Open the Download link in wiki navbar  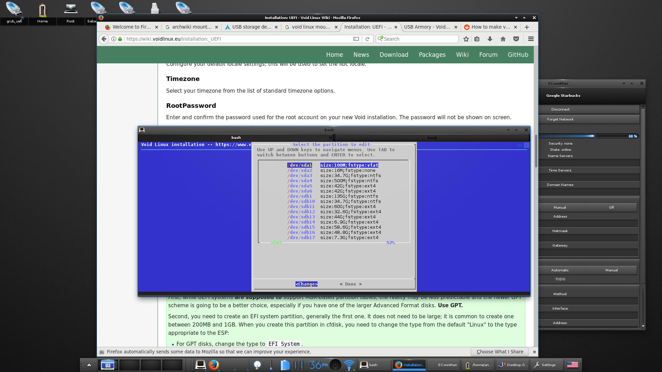pyautogui.click(x=394, y=55)
